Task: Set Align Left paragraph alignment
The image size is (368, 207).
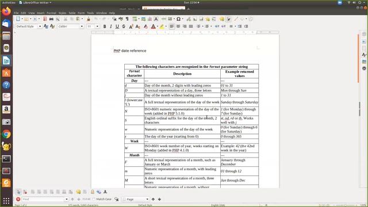Action: tap(172, 26)
